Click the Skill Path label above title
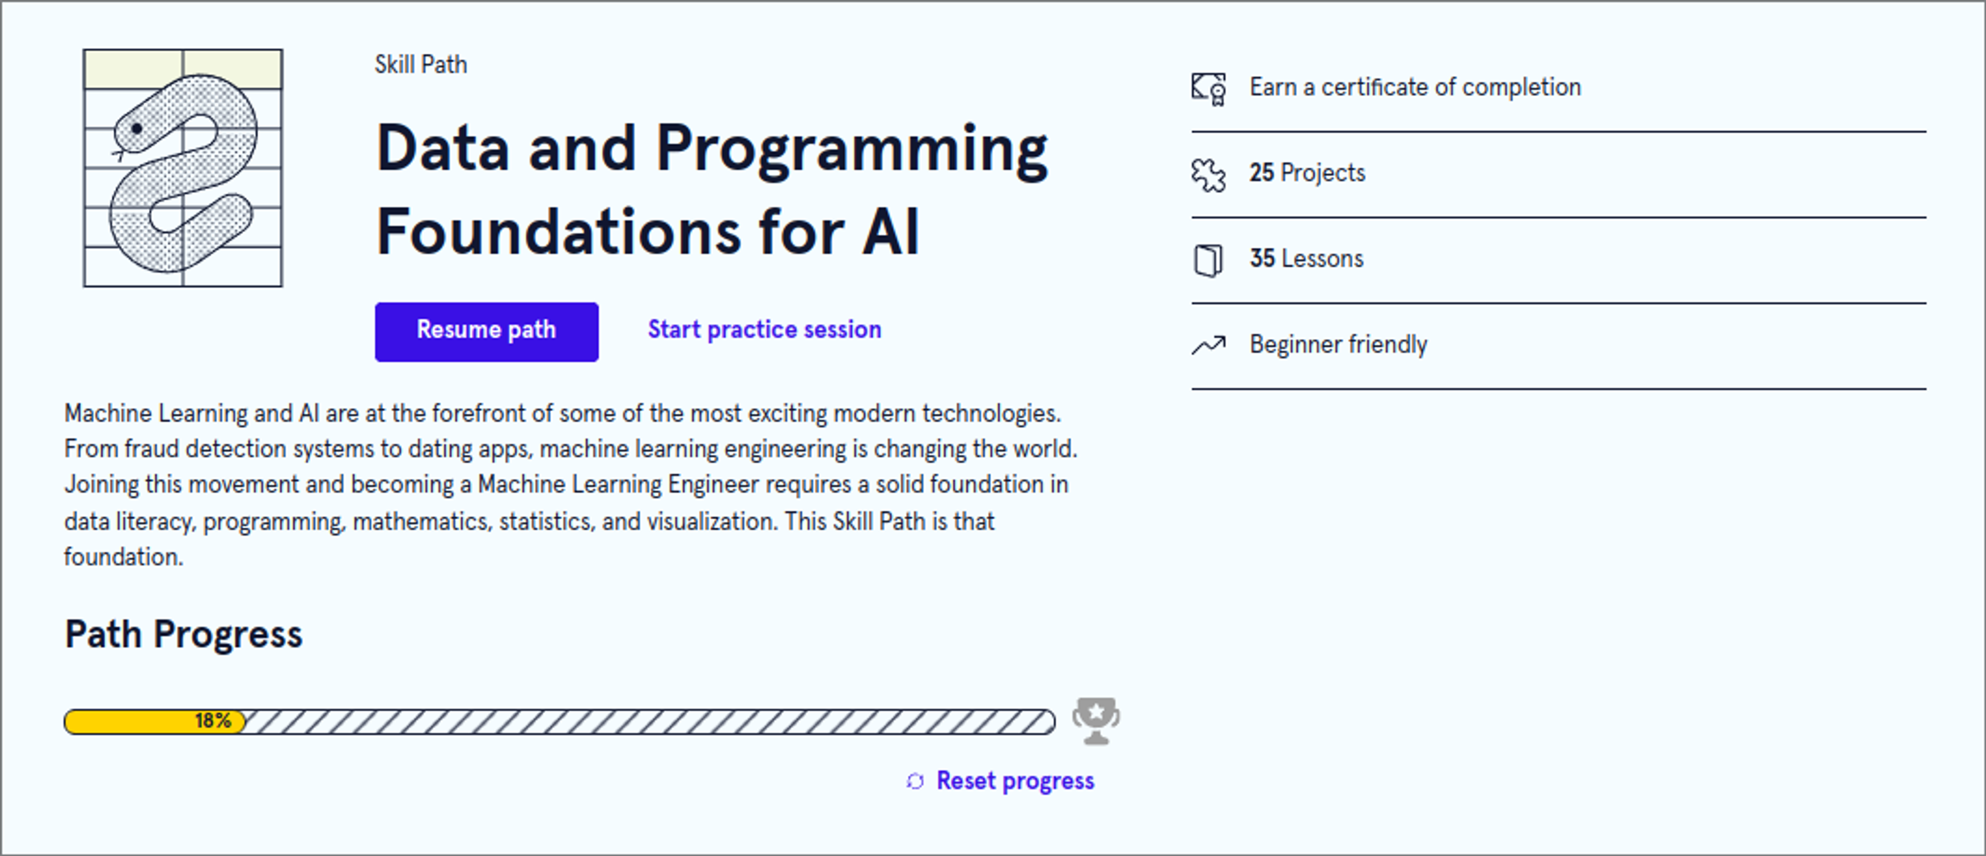Viewport: 1986px width, 856px height. [x=421, y=65]
